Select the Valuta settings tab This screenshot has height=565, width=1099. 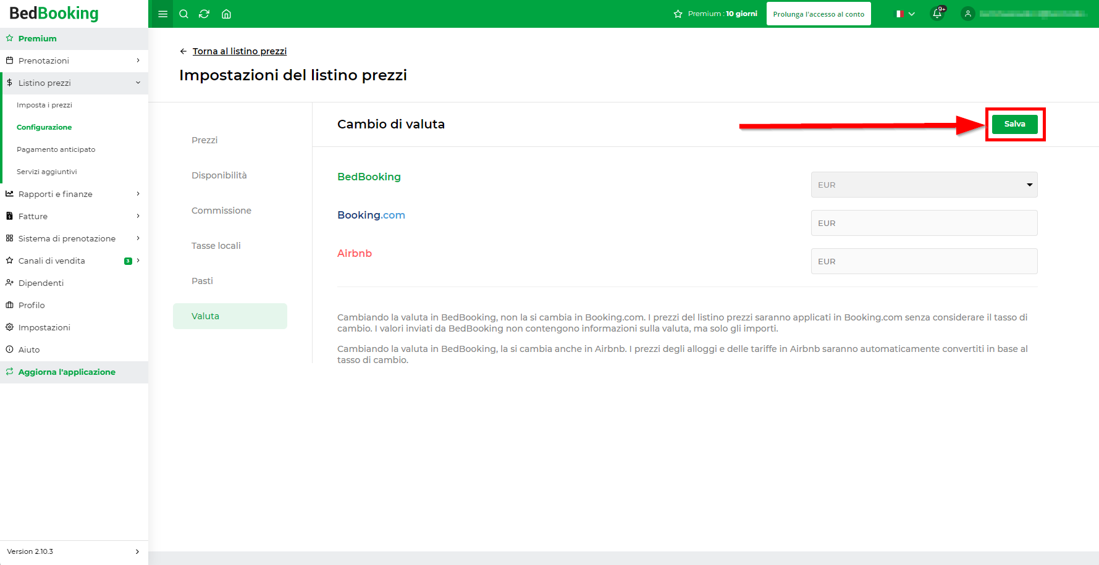[x=230, y=316]
